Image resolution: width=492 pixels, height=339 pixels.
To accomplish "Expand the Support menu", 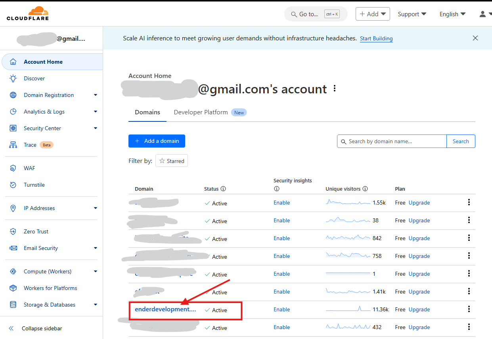I will (412, 14).
